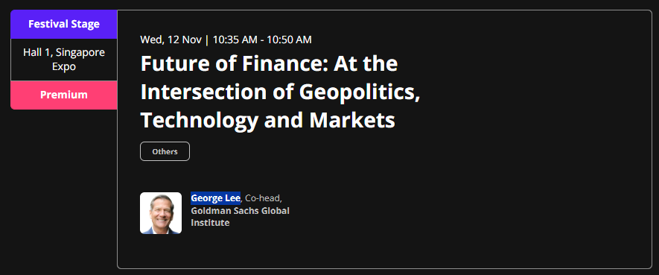Select the Hall 1, Singapore Expo venue
This screenshot has width=659, height=275.
pos(64,60)
